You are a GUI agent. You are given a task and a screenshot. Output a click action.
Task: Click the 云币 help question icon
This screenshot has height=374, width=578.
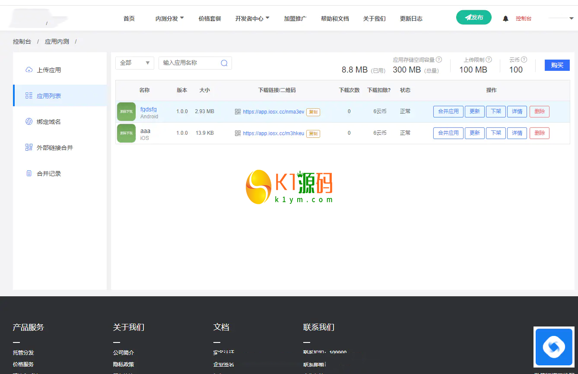click(x=524, y=60)
